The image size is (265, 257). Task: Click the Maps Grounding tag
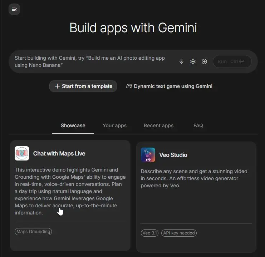(33, 232)
